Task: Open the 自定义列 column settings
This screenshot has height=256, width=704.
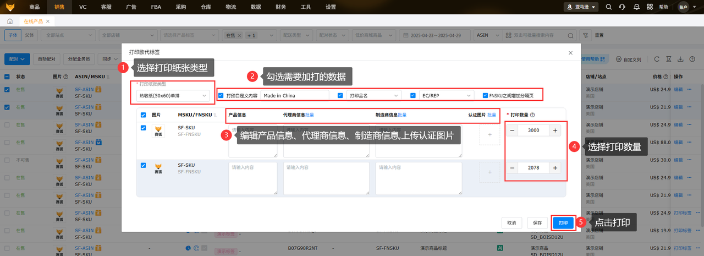Action: point(629,59)
